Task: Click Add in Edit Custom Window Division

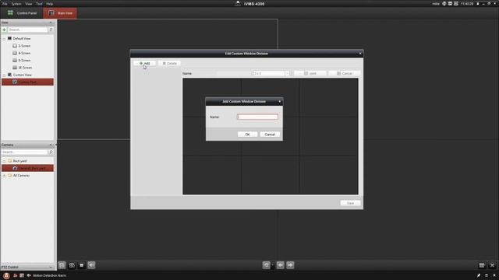Action: click(144, 63)
